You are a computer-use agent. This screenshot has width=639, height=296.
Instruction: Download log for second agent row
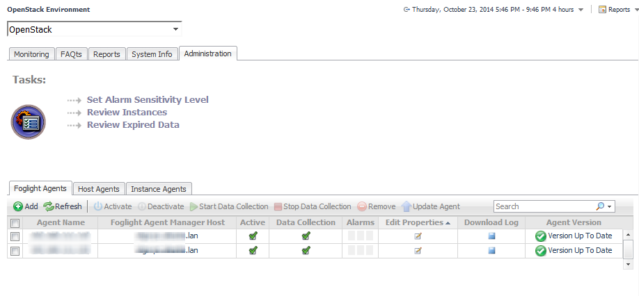(x=491, y=250)
